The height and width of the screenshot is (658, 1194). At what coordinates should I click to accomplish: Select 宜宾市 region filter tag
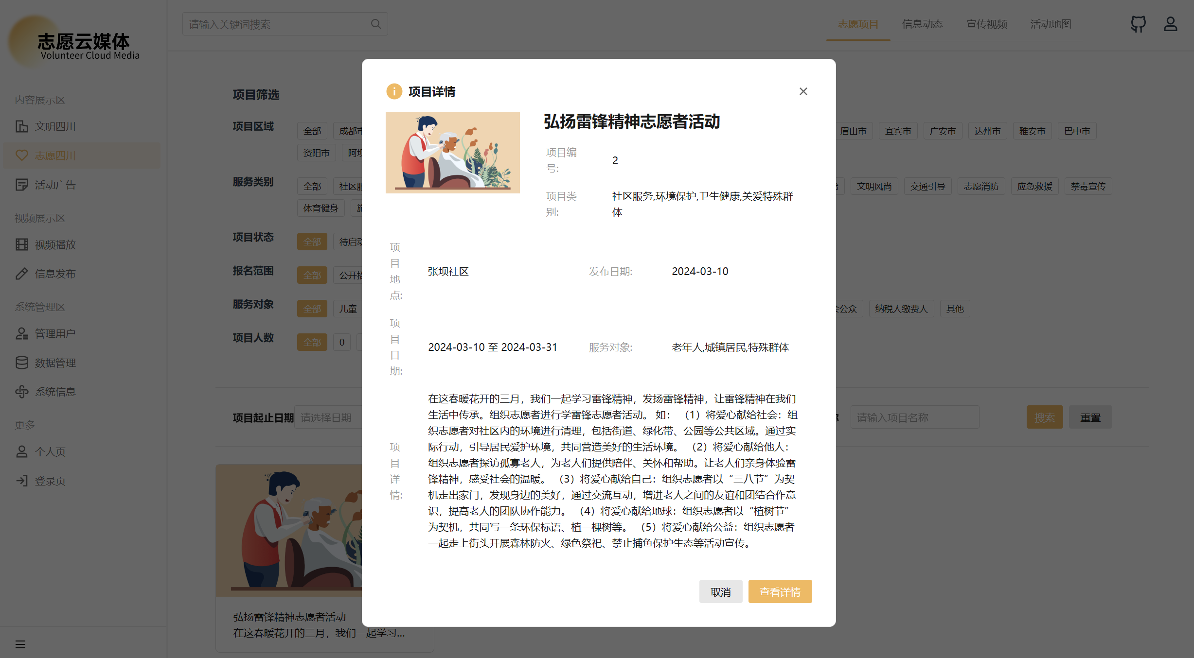coord(898,131)
